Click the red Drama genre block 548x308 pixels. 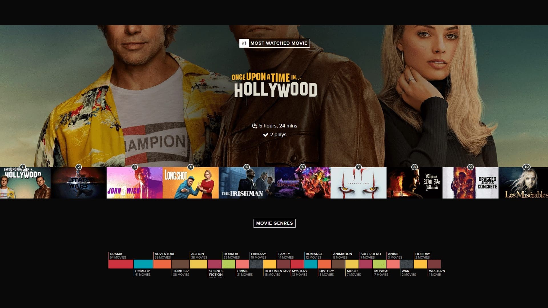[x=121, y=264]
